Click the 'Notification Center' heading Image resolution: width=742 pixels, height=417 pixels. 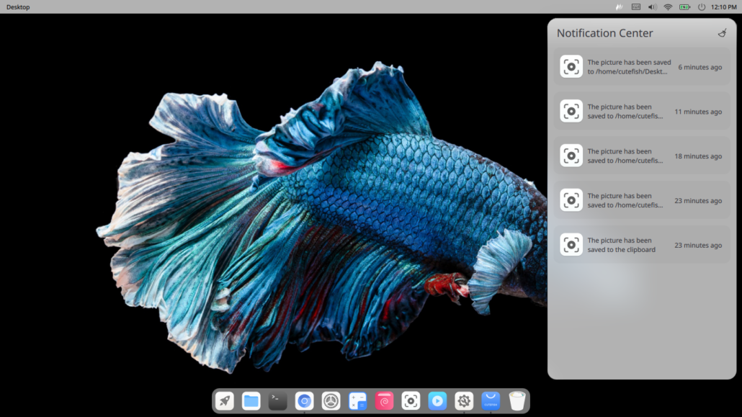[x=605, y=33]
